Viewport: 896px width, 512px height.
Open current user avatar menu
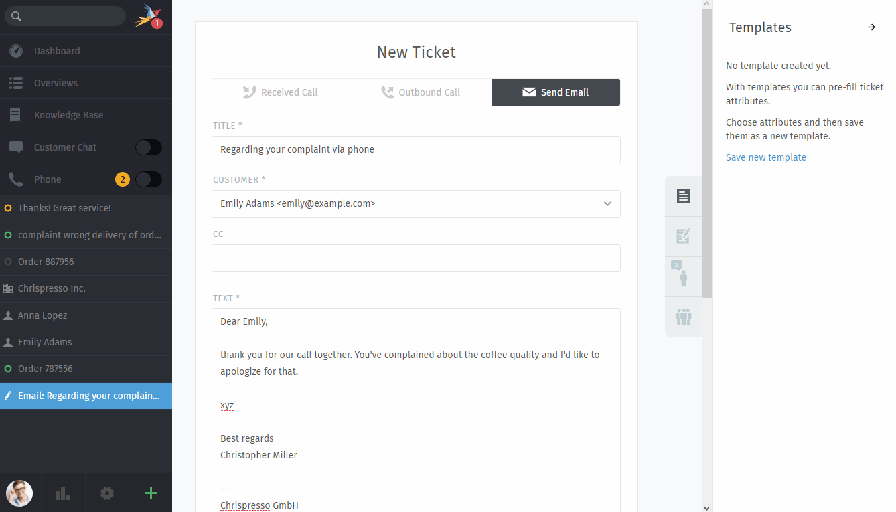[x=19, y=493]
